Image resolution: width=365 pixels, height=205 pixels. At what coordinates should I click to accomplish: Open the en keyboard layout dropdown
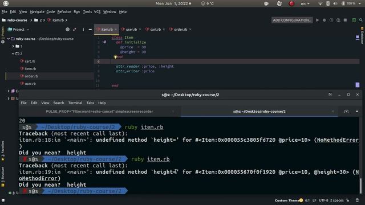[305, 3]
